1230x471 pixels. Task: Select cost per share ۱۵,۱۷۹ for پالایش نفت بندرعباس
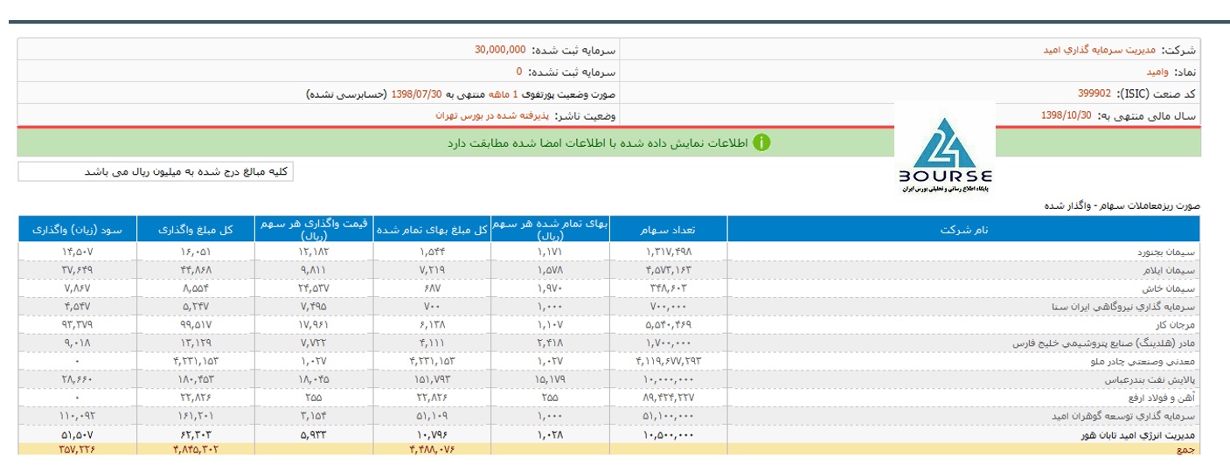point(550,380)
